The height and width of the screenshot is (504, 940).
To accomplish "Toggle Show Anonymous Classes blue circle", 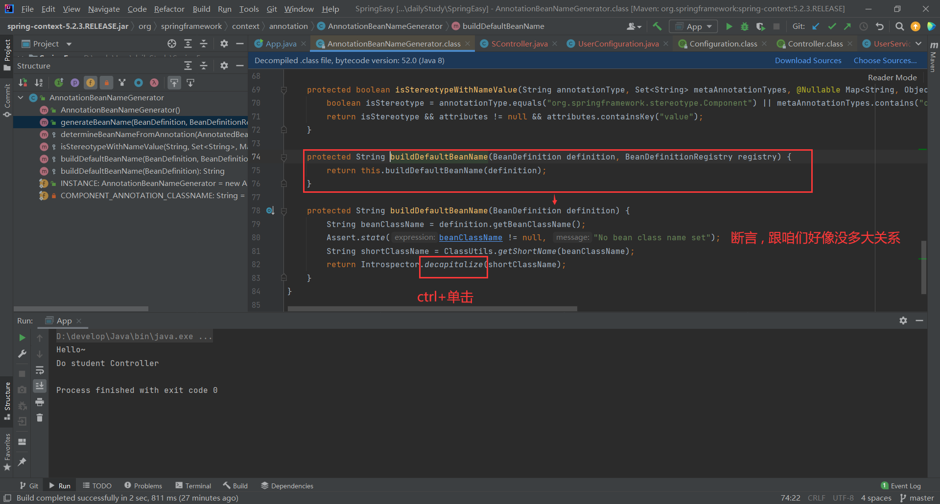I will 139,83.
